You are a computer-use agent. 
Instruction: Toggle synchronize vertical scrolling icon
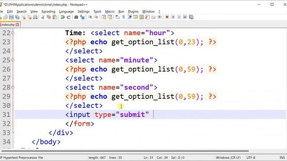[104, 17]
